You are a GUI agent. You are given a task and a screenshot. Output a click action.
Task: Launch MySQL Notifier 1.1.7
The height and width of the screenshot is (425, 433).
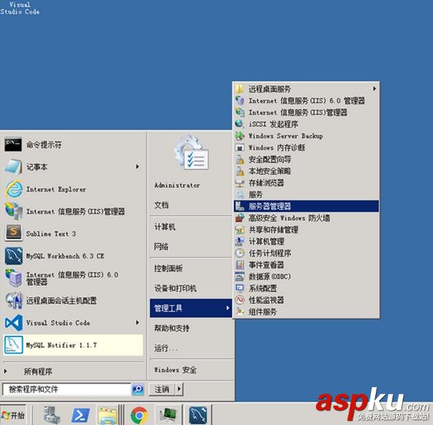[73, 345]
